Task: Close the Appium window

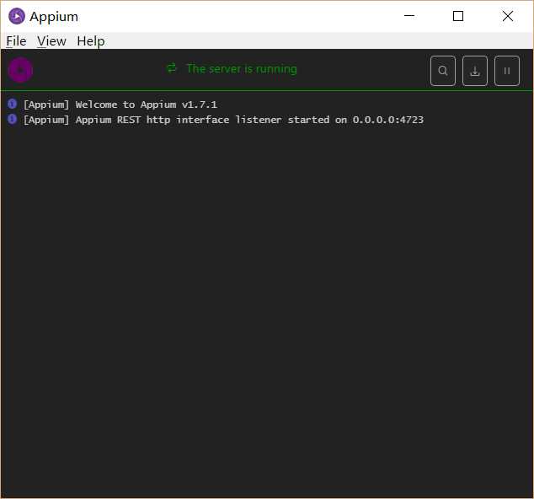Action: 507,16
